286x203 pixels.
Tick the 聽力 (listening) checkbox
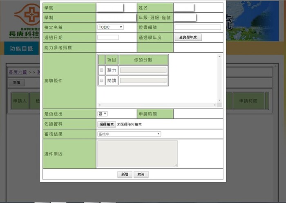tap(102, 70)
